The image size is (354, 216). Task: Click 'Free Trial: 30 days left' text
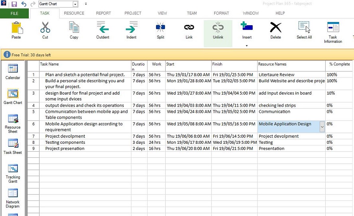[x=31, y=55]
